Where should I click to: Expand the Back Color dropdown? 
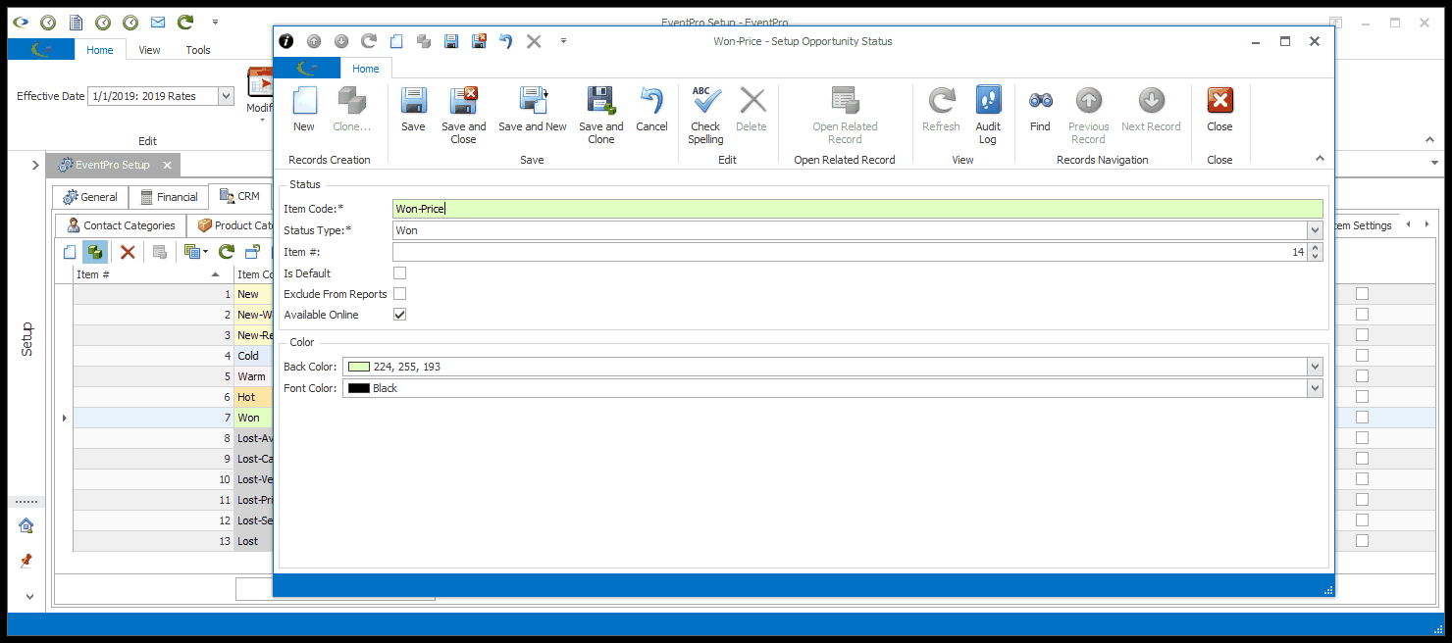(1315, 367)
